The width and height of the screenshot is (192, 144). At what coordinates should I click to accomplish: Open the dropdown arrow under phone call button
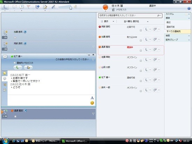(5, 11)
